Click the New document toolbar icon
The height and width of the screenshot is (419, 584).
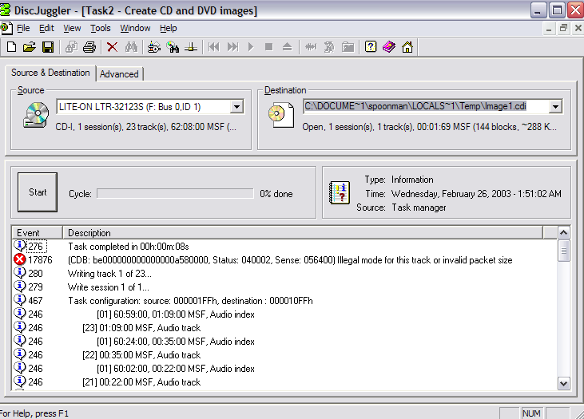coord(11,47)
